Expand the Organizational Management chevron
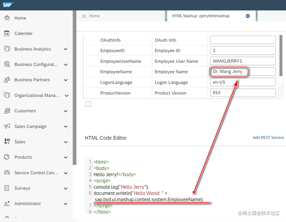Viewport: 286px width, 222px height. 66,96
